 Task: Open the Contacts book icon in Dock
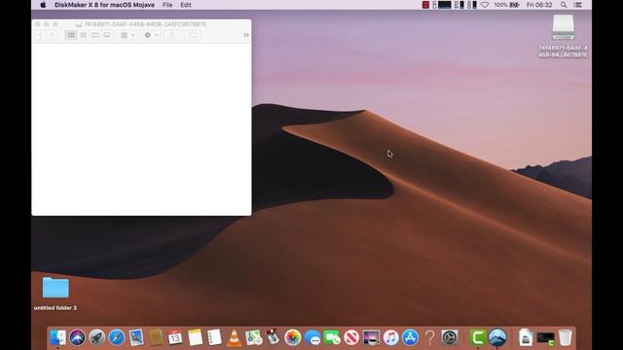pos(156,337)
